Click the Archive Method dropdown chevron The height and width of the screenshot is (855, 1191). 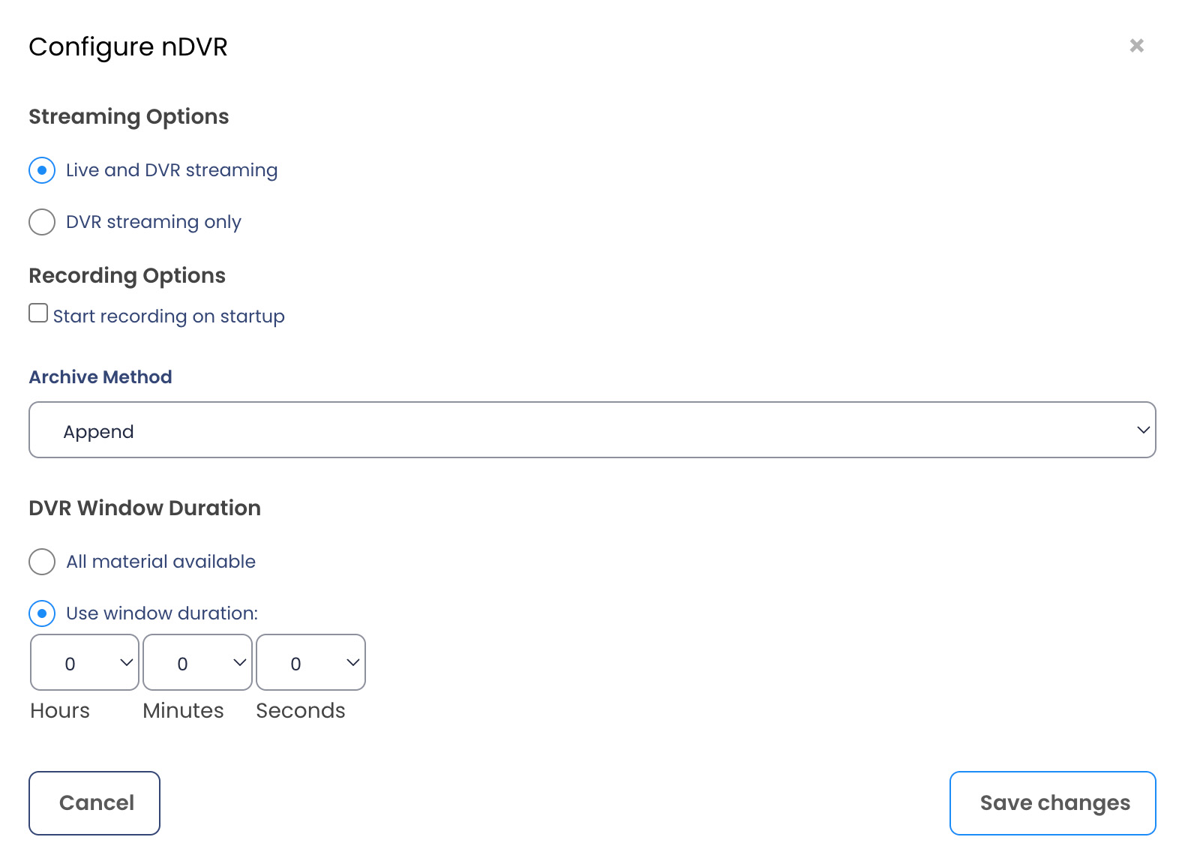click(x=1143, y=430)
